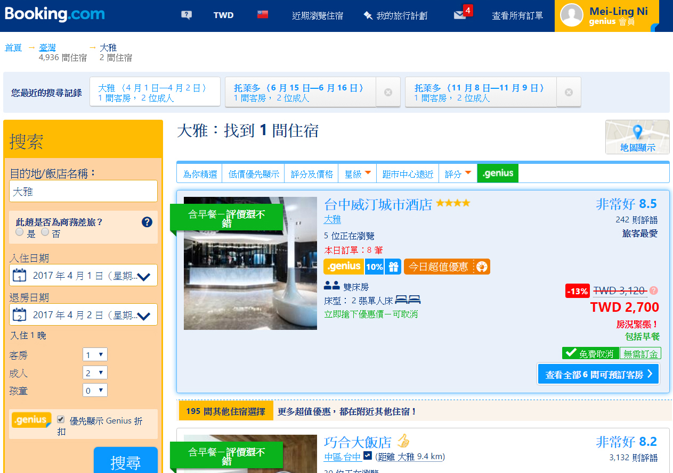Open Mei-Ling Ni profile avatar
This screenshot has height=473, width=673.
(x=572, y=15)
